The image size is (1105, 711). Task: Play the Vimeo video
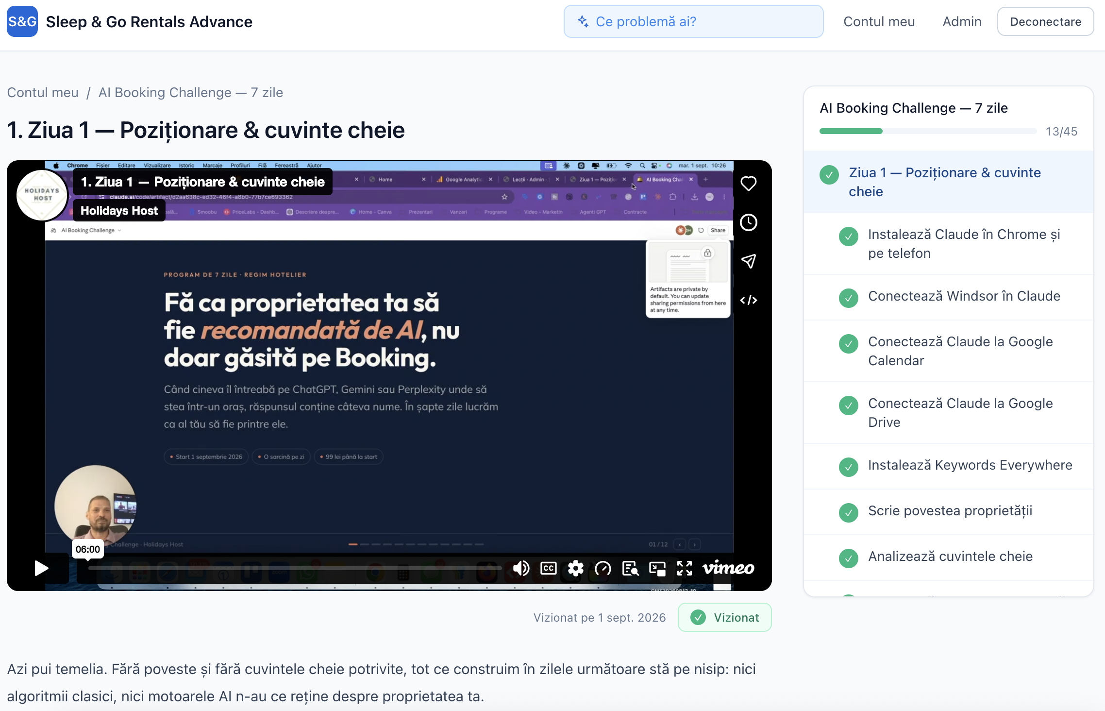(41, 568)
